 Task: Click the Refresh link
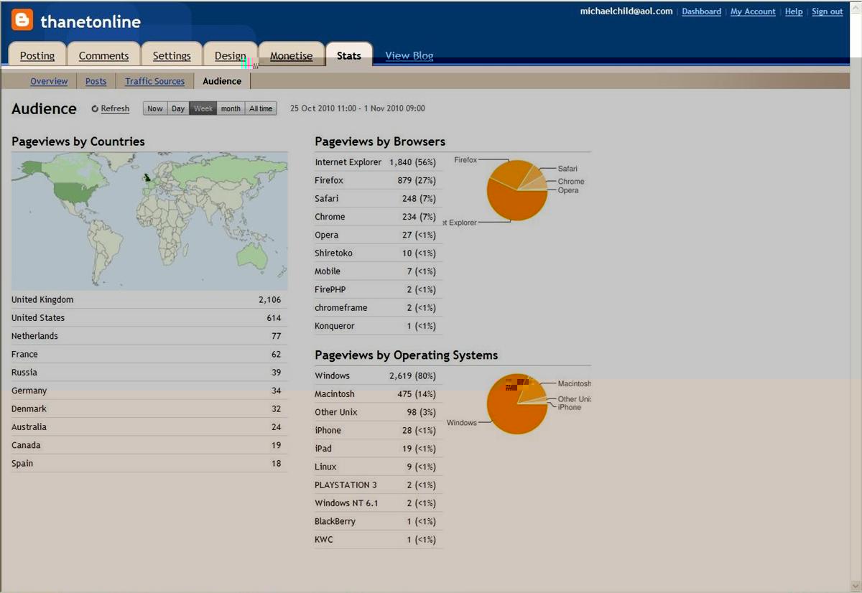(x=115, y=108)
